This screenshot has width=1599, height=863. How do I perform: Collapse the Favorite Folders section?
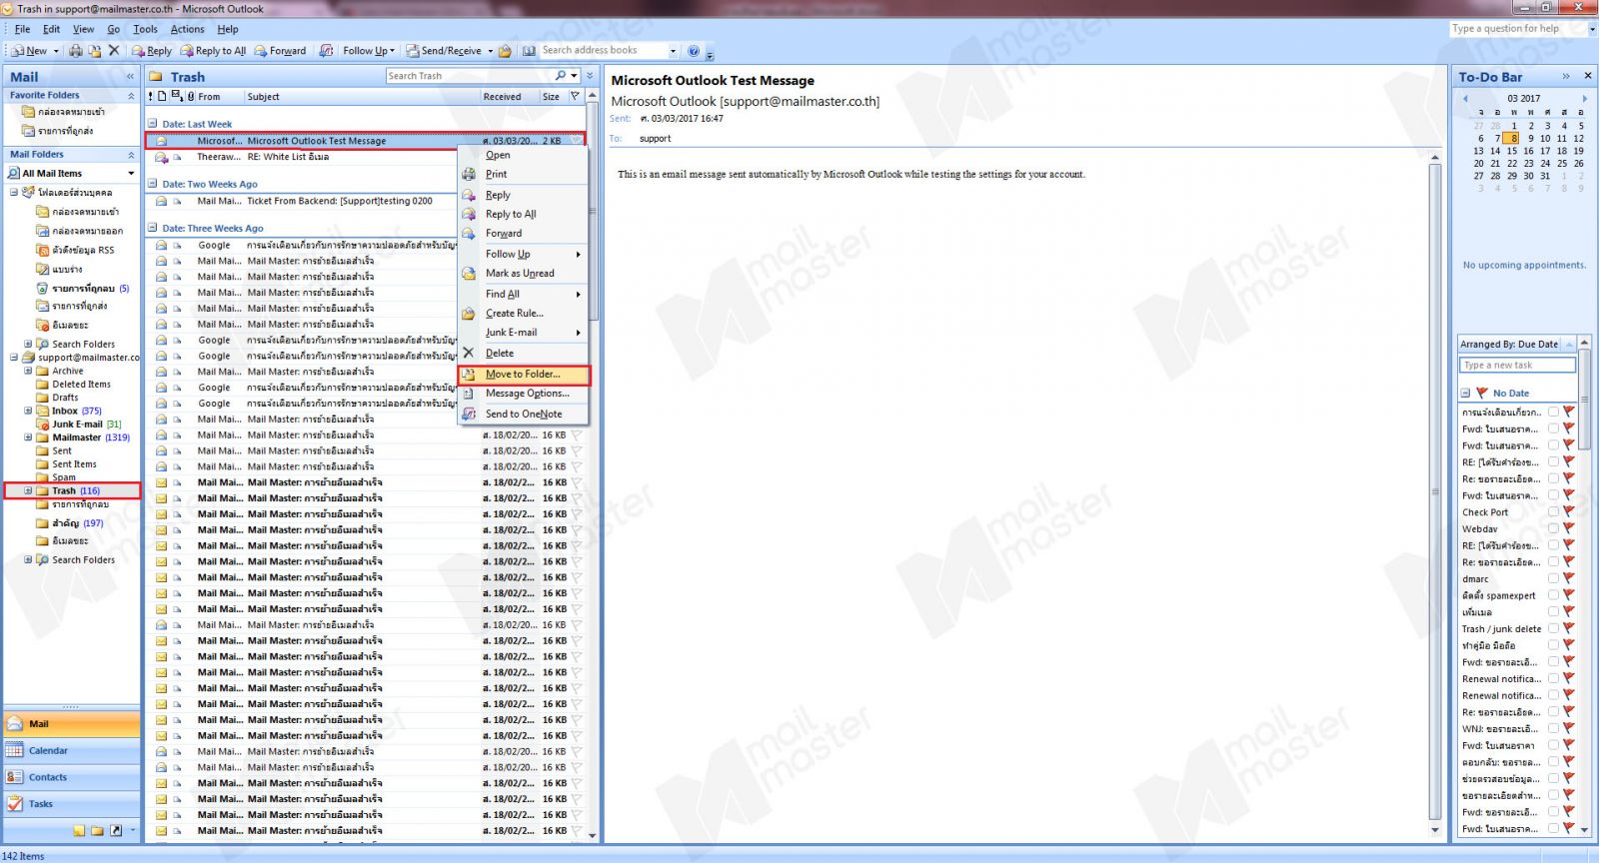[131, 96]
